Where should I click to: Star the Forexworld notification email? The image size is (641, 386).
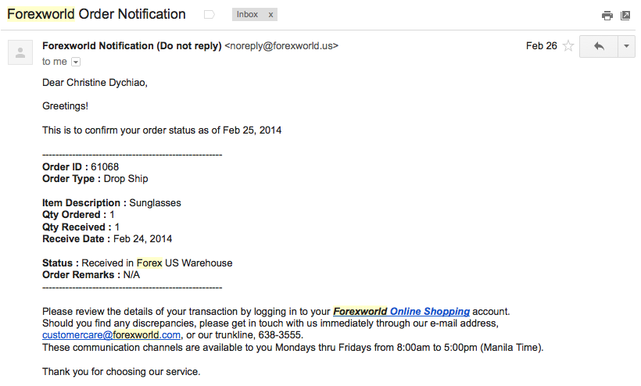tap(568, 46)
